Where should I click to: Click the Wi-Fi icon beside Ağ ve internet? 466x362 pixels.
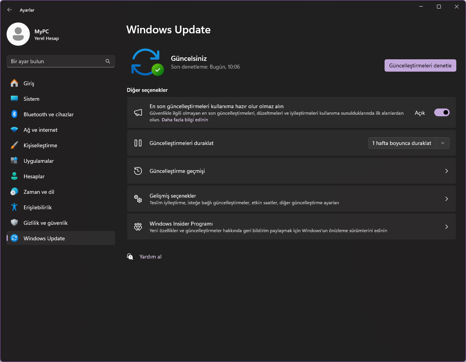click(x=14, y=130)
